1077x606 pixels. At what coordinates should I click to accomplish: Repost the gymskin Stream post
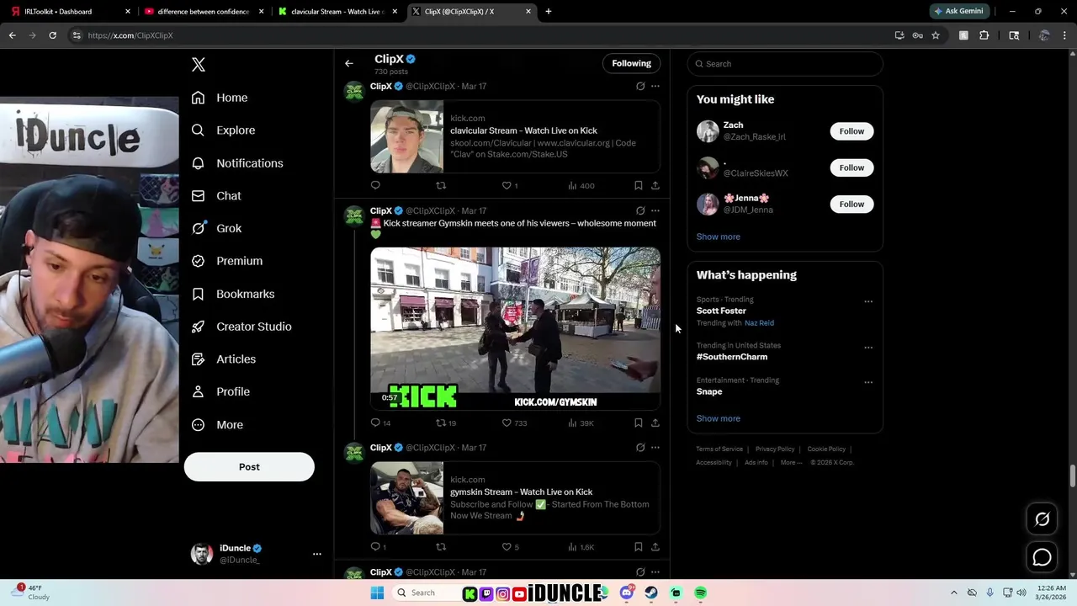pyautogui.click(x=441, y=547)
